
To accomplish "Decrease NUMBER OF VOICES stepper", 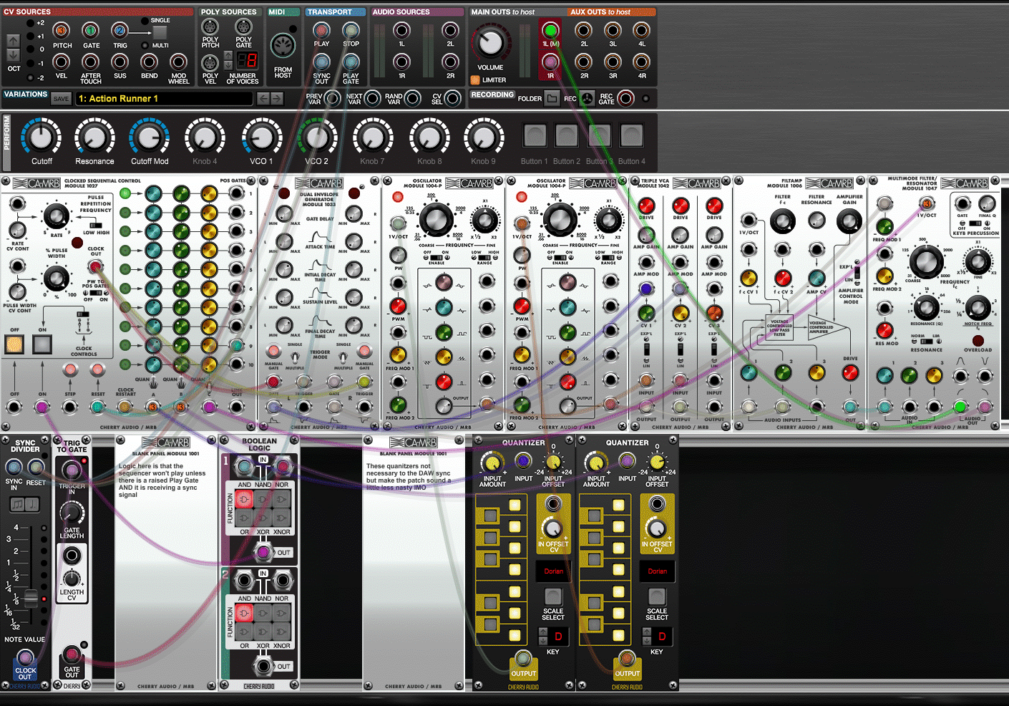I will coord(228,64).
